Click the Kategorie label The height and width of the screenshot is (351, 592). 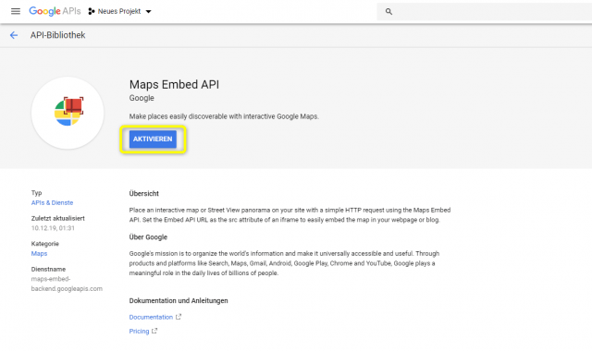[x=45, y=244]
